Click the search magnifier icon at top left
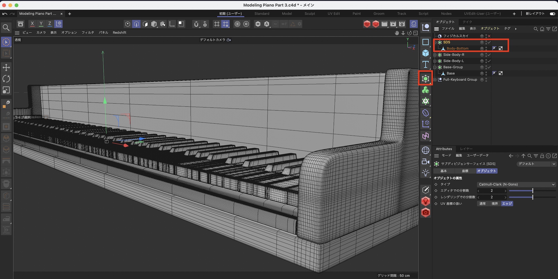The image size is (558, 279). [6, 27]
